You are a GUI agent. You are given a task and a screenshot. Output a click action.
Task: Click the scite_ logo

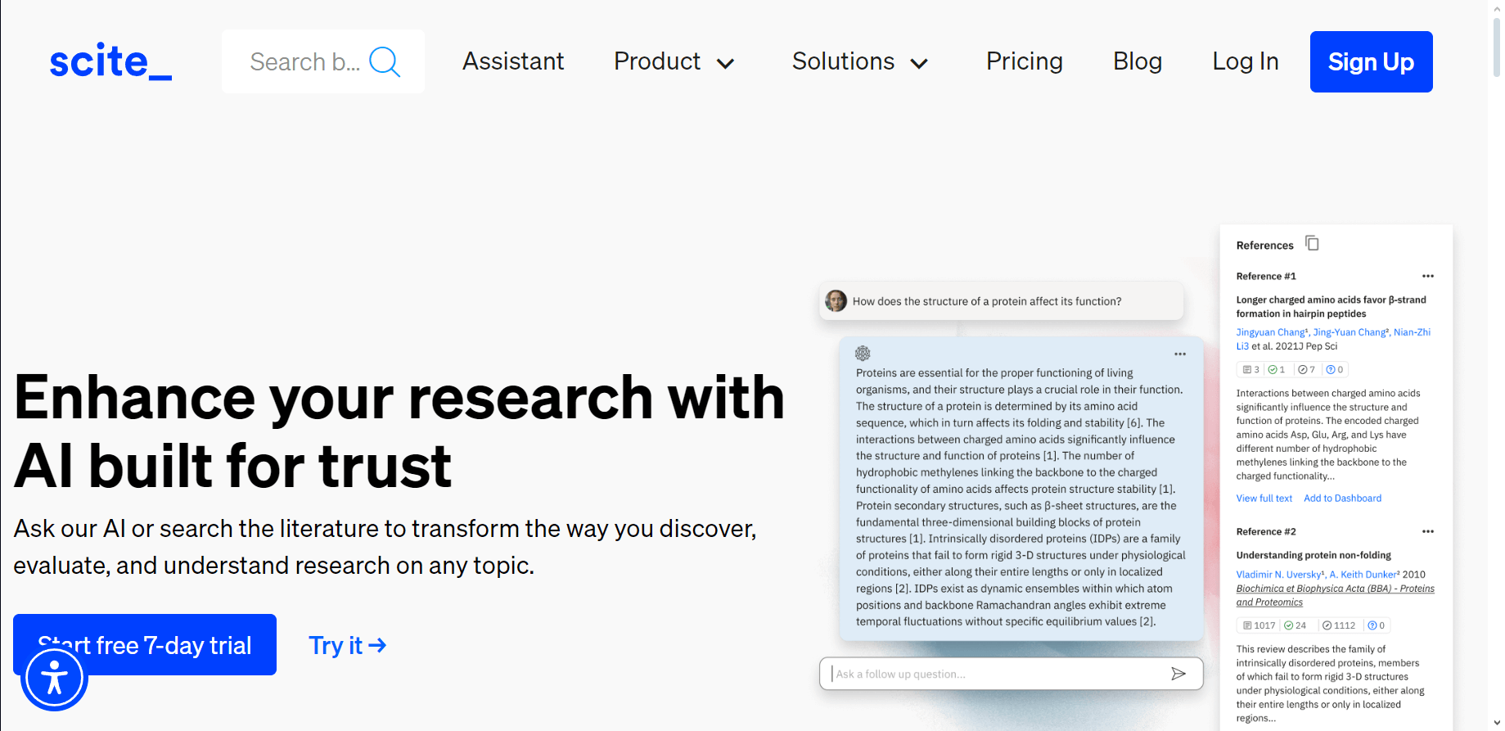coord(110,61)
